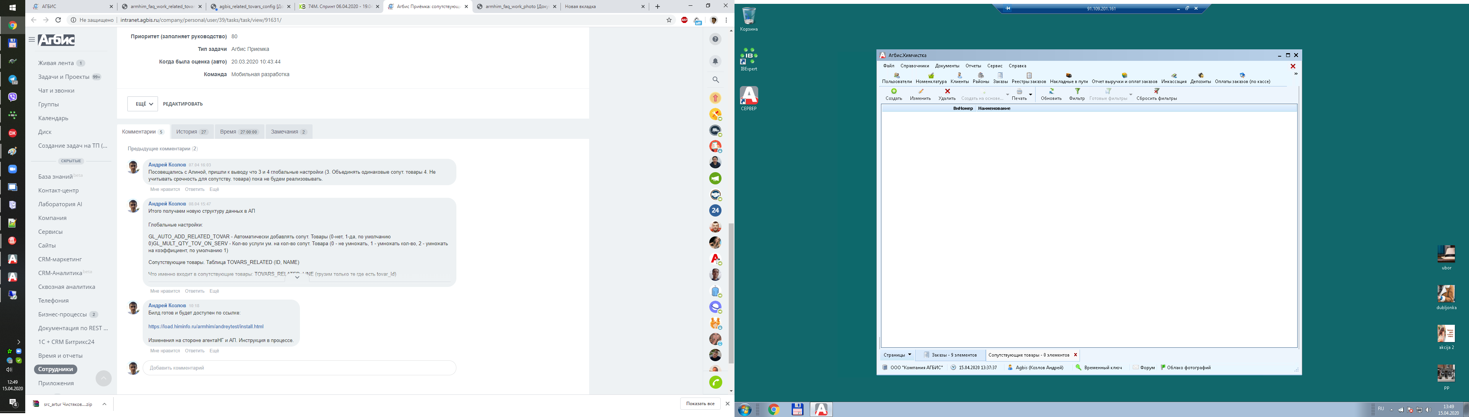Open the Страницы dropdown
This screenshot has height=417, width=1469.
coord(897,355)
